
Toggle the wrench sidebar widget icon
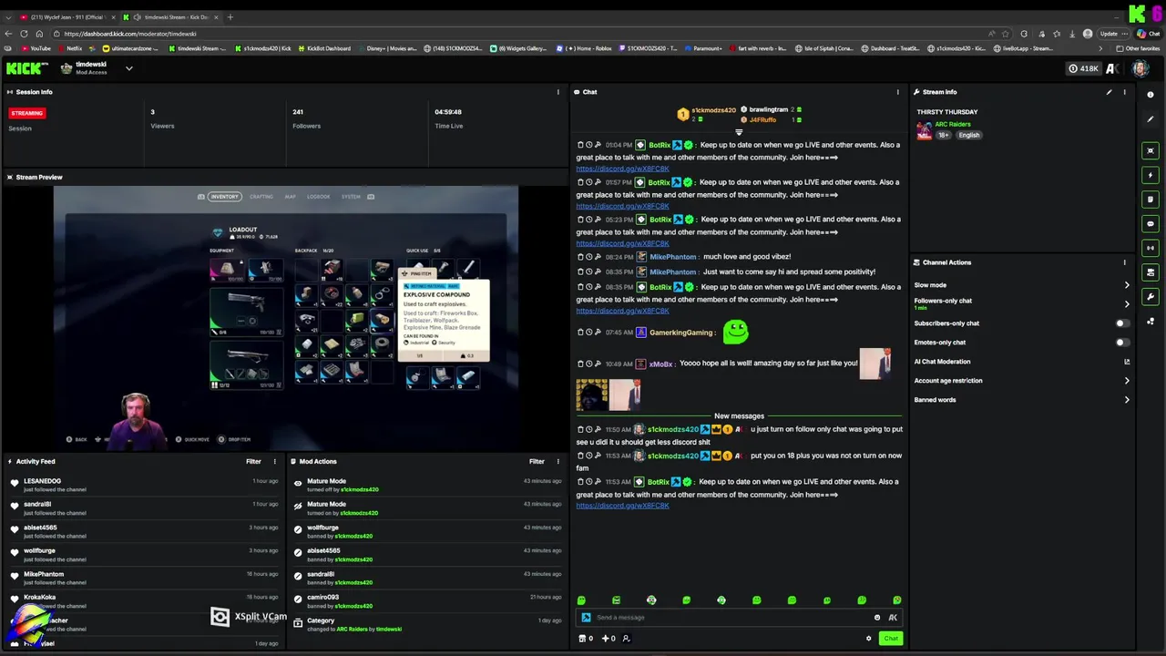1151,297
